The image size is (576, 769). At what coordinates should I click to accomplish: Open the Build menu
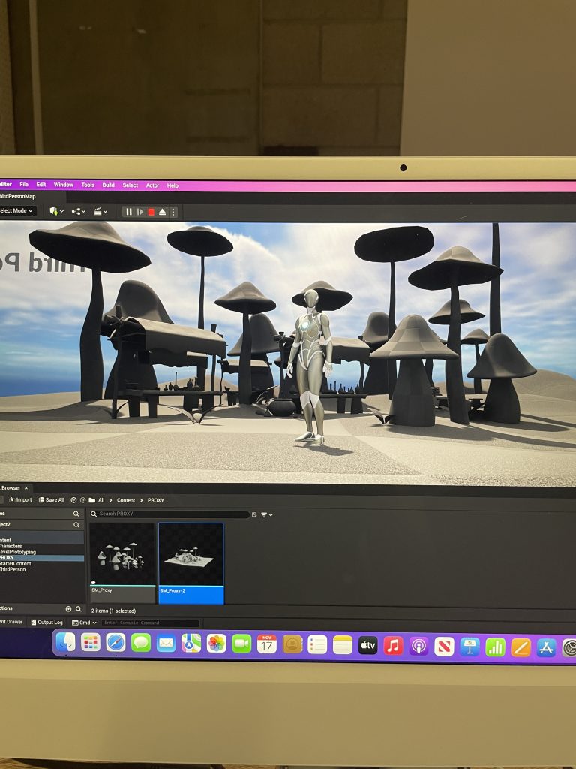[108, 185]
